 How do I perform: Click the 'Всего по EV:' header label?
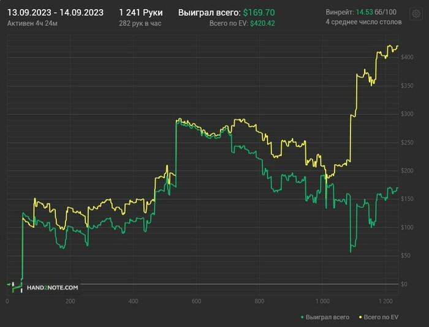pos(229,23)
